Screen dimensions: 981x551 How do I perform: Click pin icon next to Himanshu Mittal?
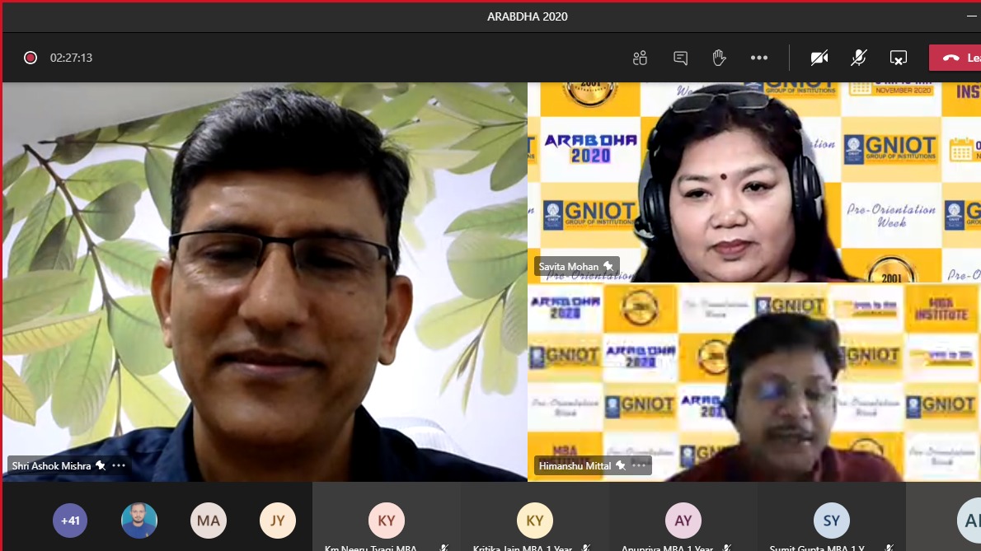(x=621, y=465)
